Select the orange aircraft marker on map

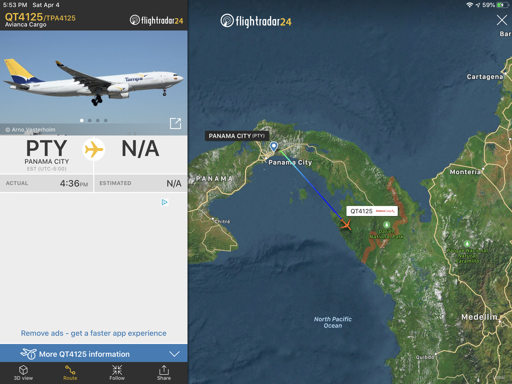346,224
